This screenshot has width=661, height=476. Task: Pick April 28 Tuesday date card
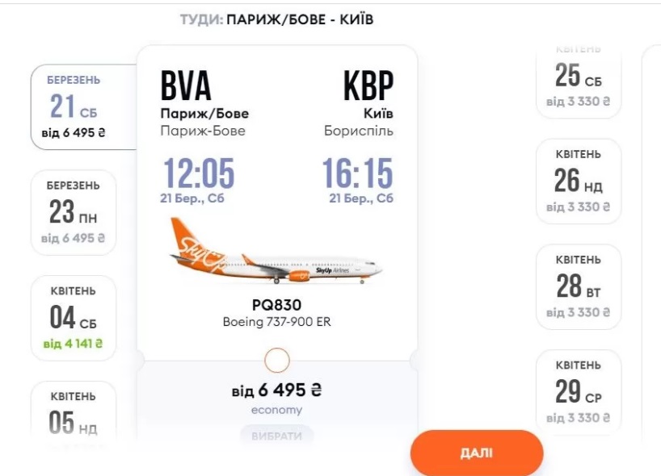tap(579, 286)
